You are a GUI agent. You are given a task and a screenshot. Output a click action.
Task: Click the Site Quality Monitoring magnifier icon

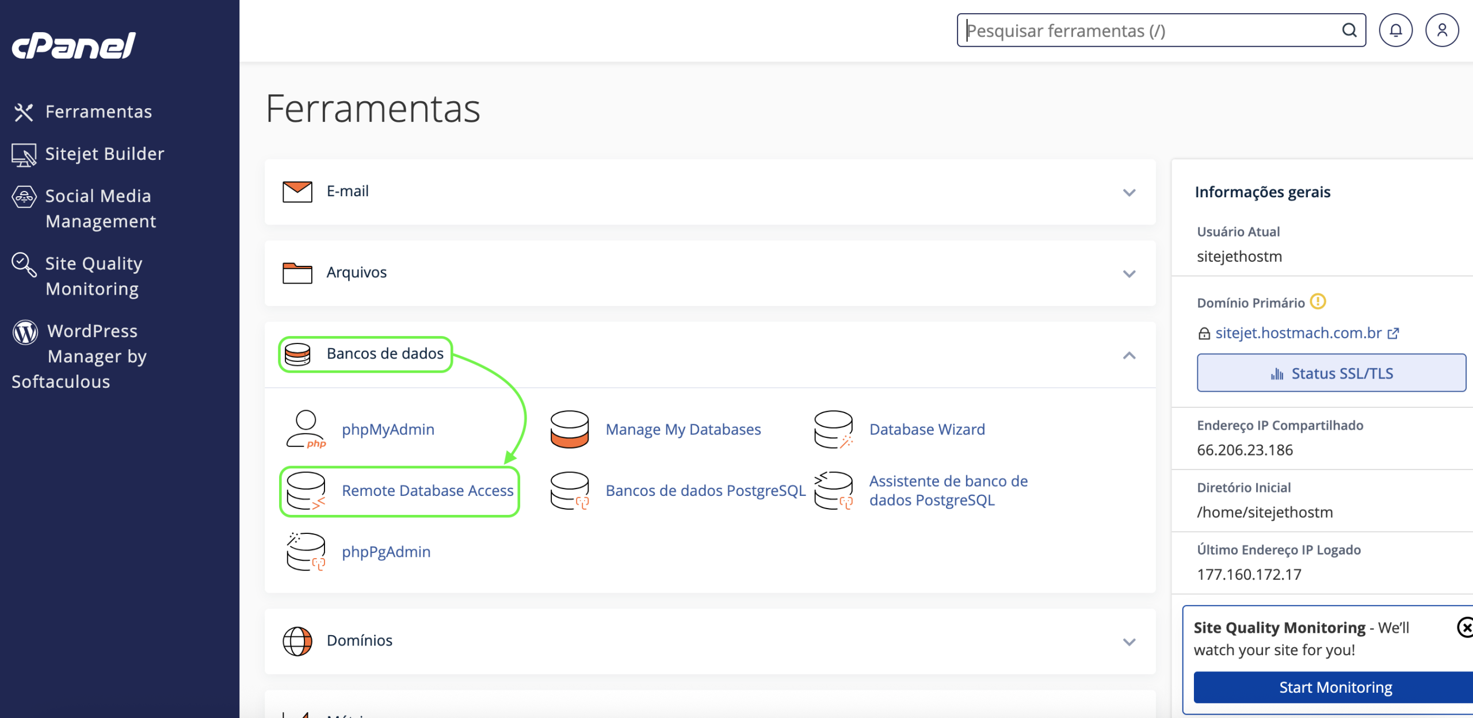24,265
